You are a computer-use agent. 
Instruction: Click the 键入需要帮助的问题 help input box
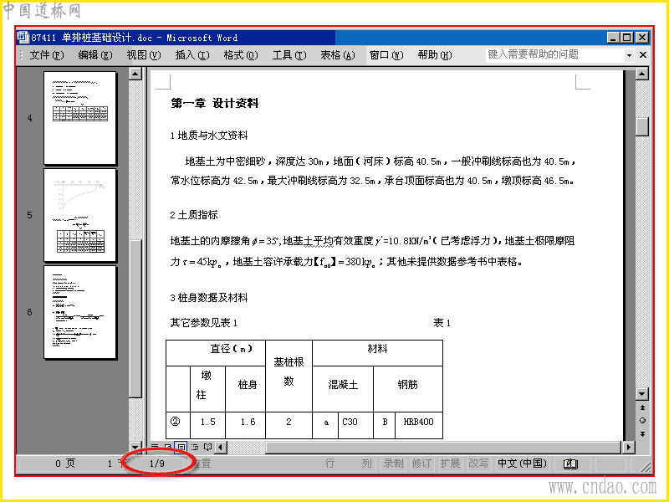coord(554,54)
